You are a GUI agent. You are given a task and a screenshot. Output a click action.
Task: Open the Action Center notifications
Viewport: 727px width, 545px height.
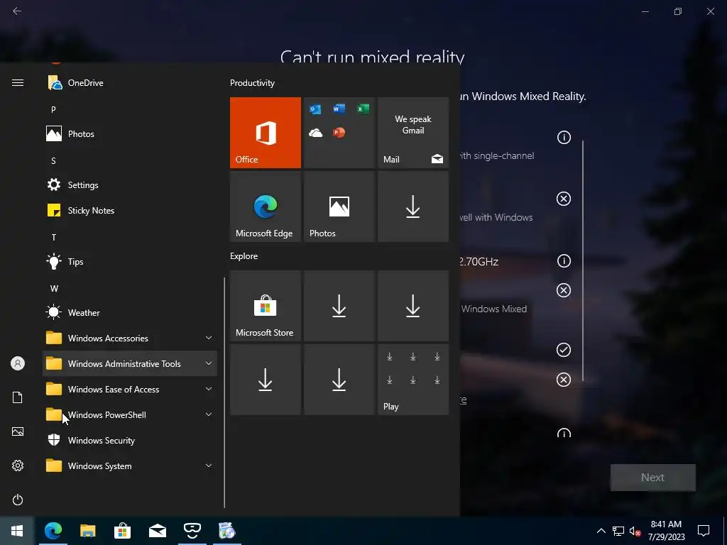704,531
